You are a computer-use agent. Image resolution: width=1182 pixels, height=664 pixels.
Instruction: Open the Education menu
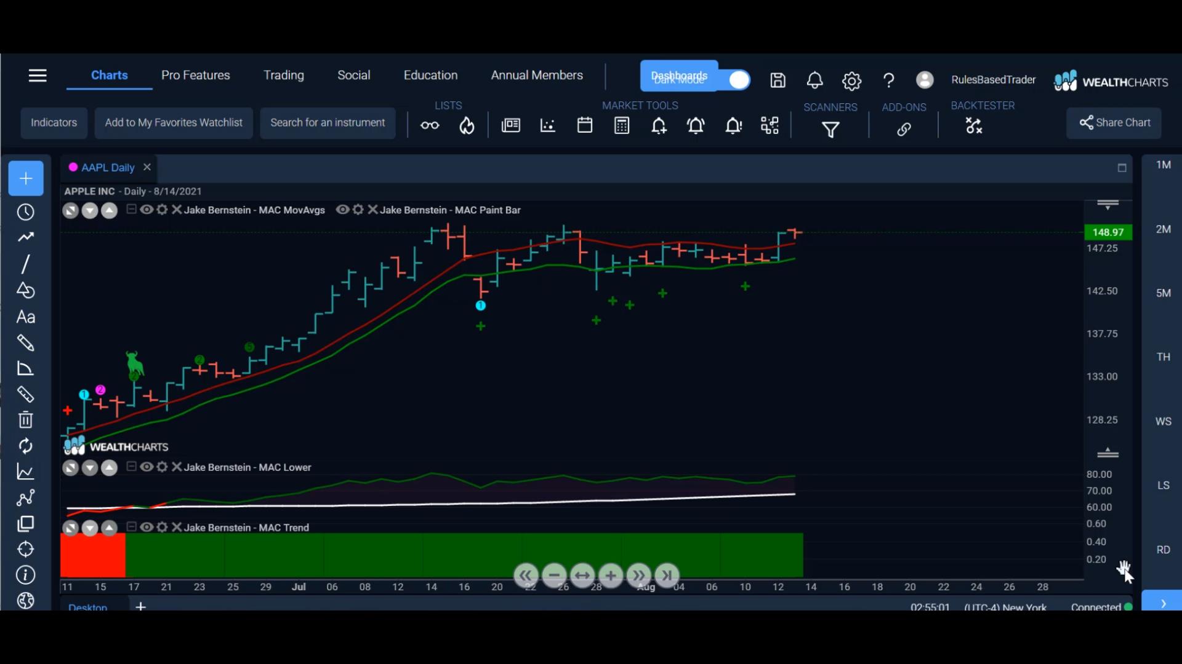coord(430,75)
